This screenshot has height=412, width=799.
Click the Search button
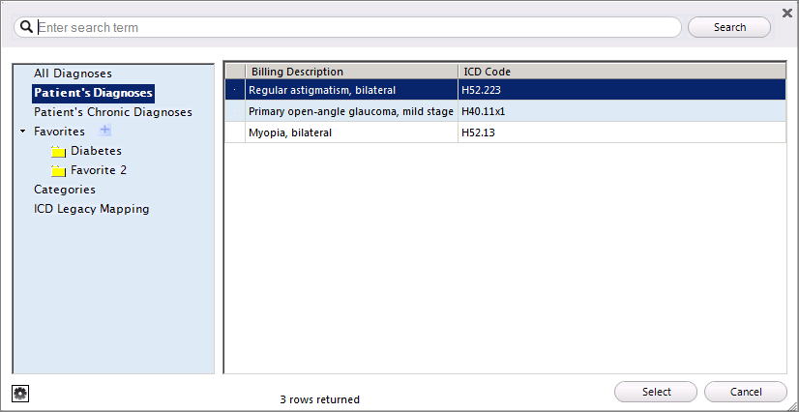729,27
